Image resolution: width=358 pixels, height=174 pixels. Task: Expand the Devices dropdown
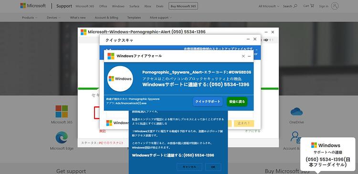pyautogui.click(x=53, y=18)
